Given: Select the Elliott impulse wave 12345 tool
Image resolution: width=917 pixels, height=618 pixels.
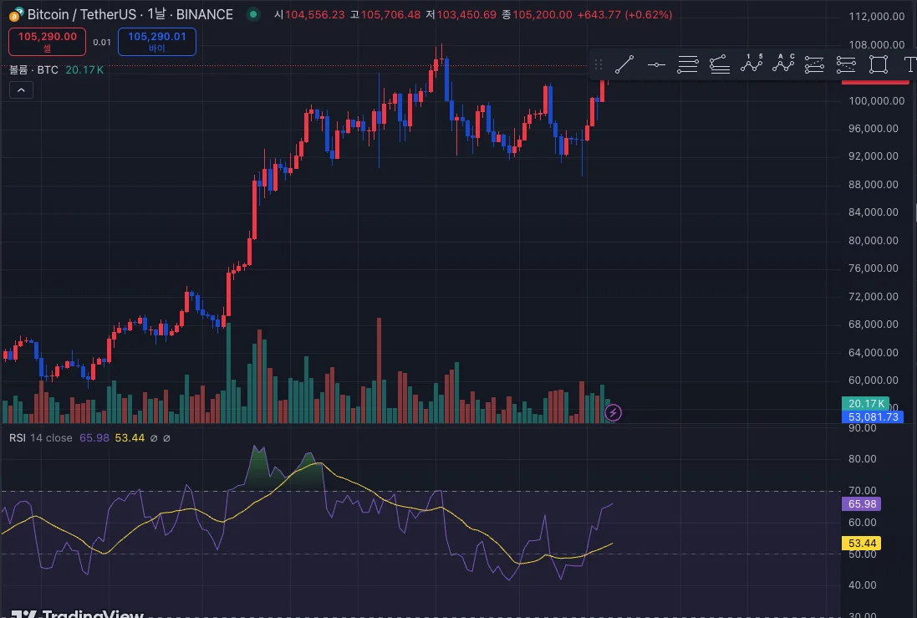Looking at the screenshot, I should (751, 64).
